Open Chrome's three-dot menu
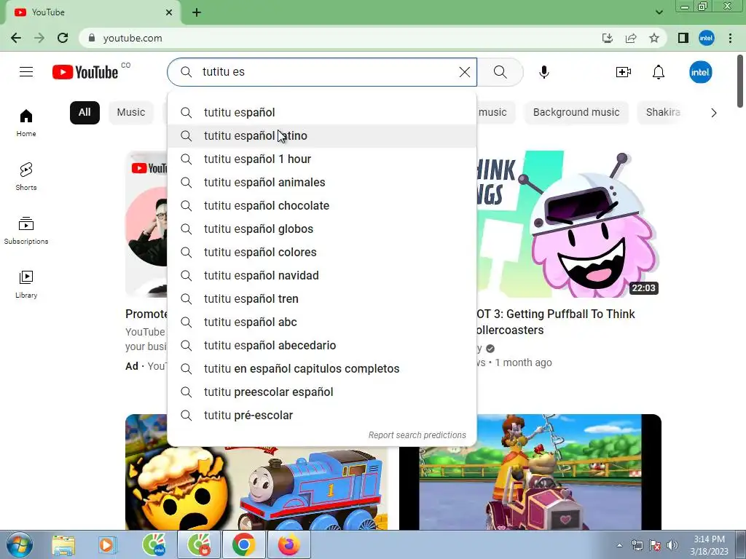The image size is (746, 559). coord(730,38)
